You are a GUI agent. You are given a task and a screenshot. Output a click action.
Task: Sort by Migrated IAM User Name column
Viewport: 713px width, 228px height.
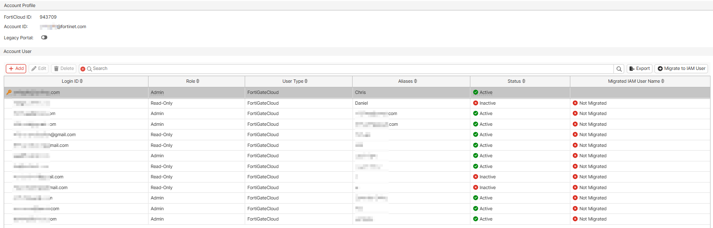click(636, 81)
